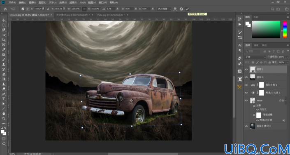Select the Horizontal Type tool
The image size is (290, 155).
coord(4,99)
